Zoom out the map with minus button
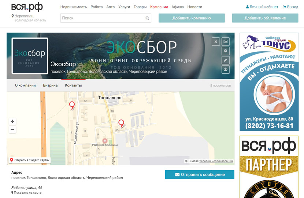Viewport: 304px width, 198px height. pos(12,129)
